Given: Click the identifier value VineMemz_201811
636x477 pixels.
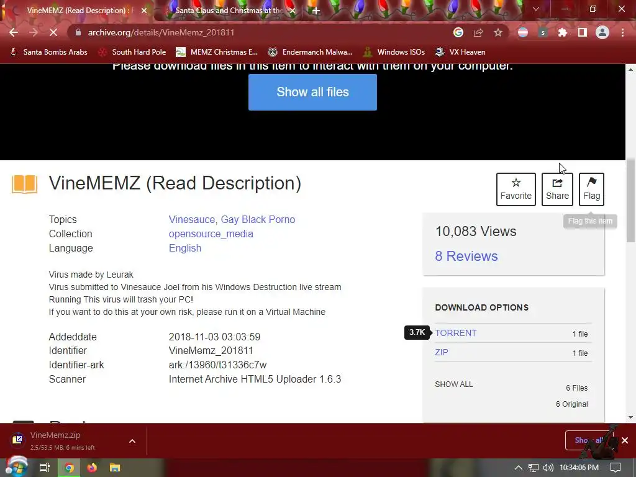Looking at the screenshot, I should click(x=211, y=351).
